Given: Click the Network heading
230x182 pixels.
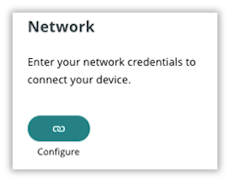Looking at the screenshot, I should tap(61, 27).
